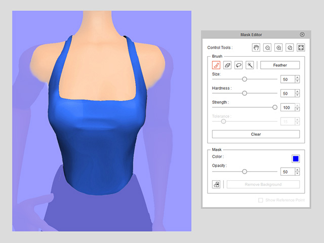Select the Pan hand tool

pyautogui.click(x=256, y=48)
